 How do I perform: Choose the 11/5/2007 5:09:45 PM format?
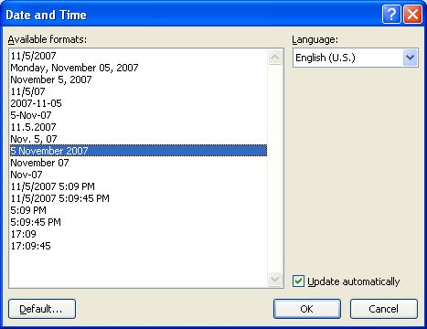[x=138, y=198]
